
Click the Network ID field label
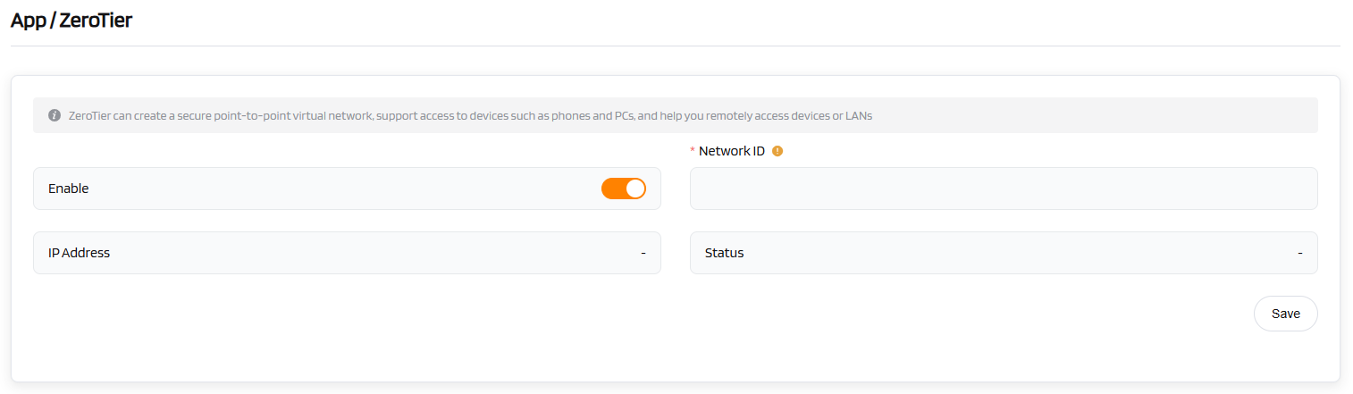click(731, 151)
